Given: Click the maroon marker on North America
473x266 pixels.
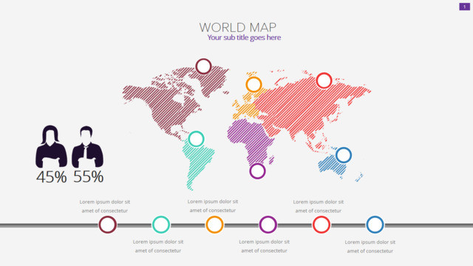Looking at the screenshot, I should tap(203, 66).
